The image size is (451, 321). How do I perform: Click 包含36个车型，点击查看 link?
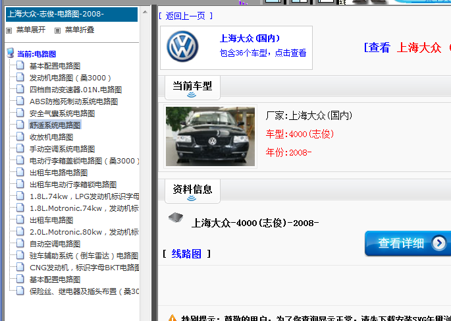263,53
